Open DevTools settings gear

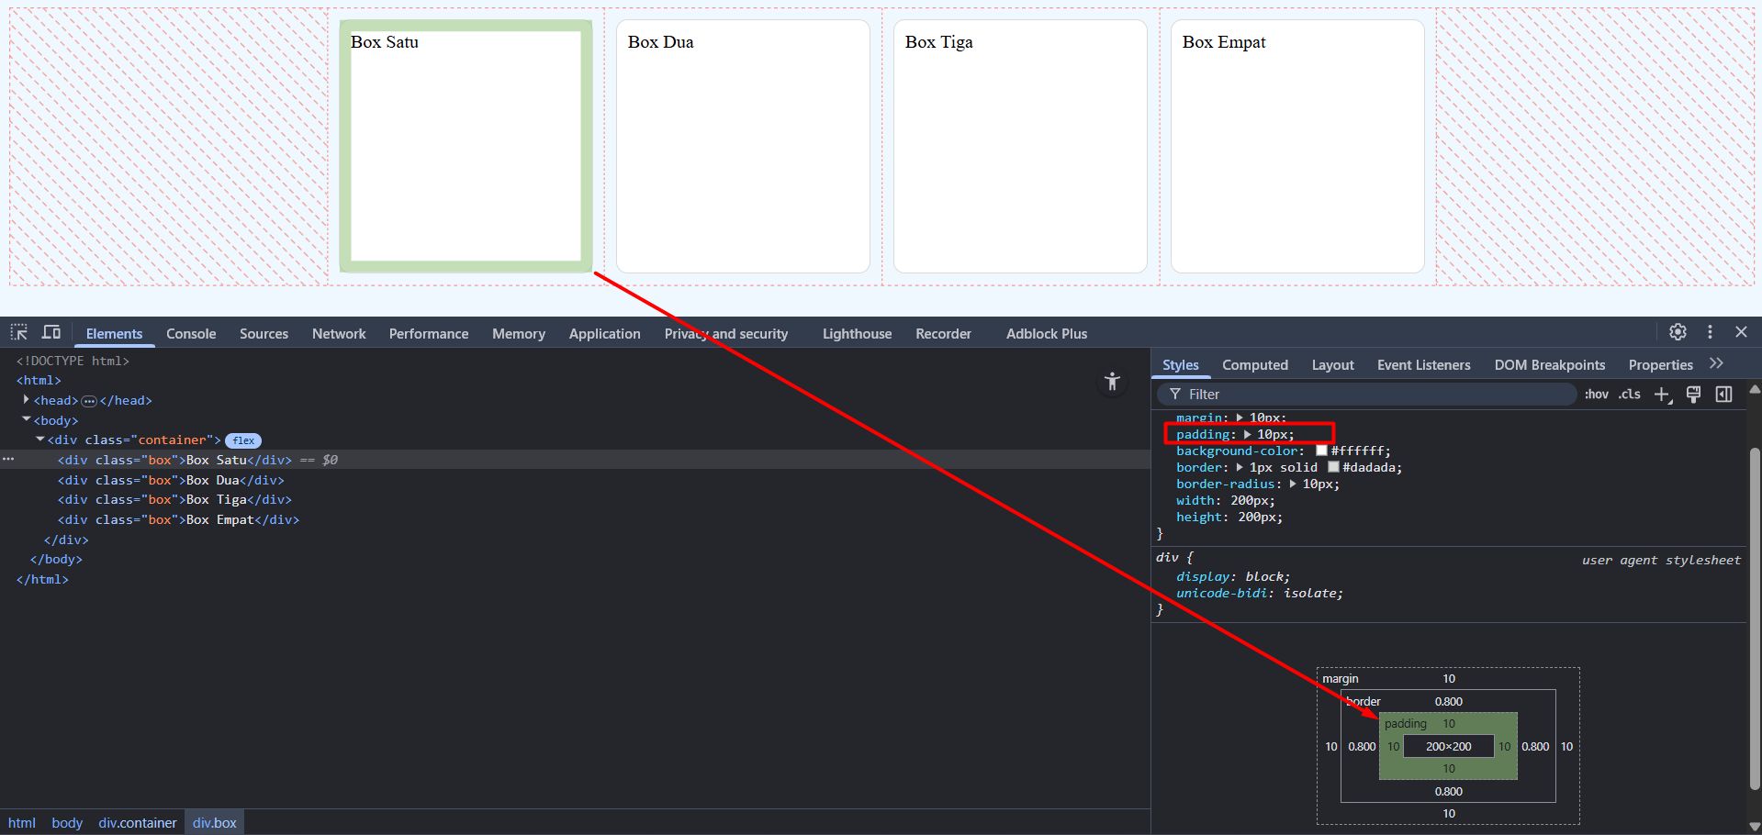click(x=1678, y=332)
